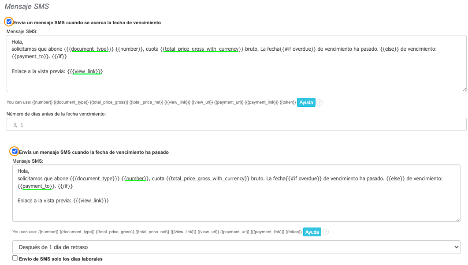This screenshot has height=265, width=468.
Task: Click the days-before-due-date input field
Action: pyautogui.click(x=236, y=125)
